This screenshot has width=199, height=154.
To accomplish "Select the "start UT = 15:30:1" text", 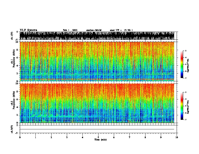I will (121, 30).
